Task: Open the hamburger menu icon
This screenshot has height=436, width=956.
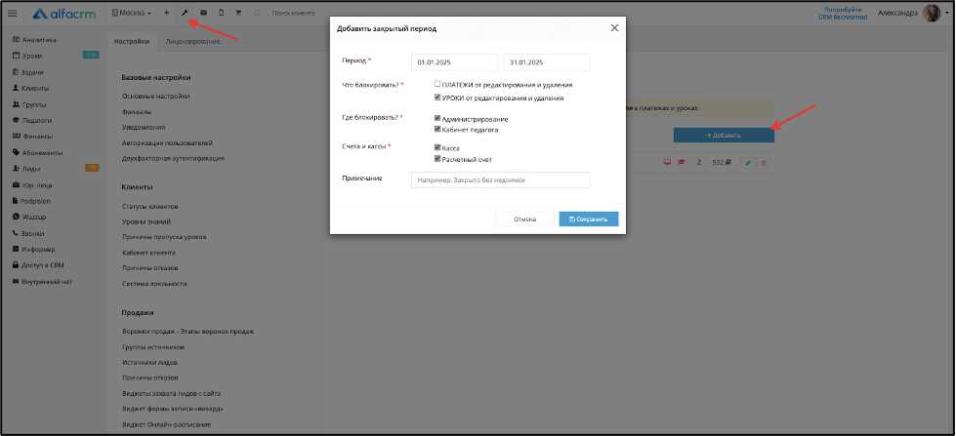Action: coord(12,13)
